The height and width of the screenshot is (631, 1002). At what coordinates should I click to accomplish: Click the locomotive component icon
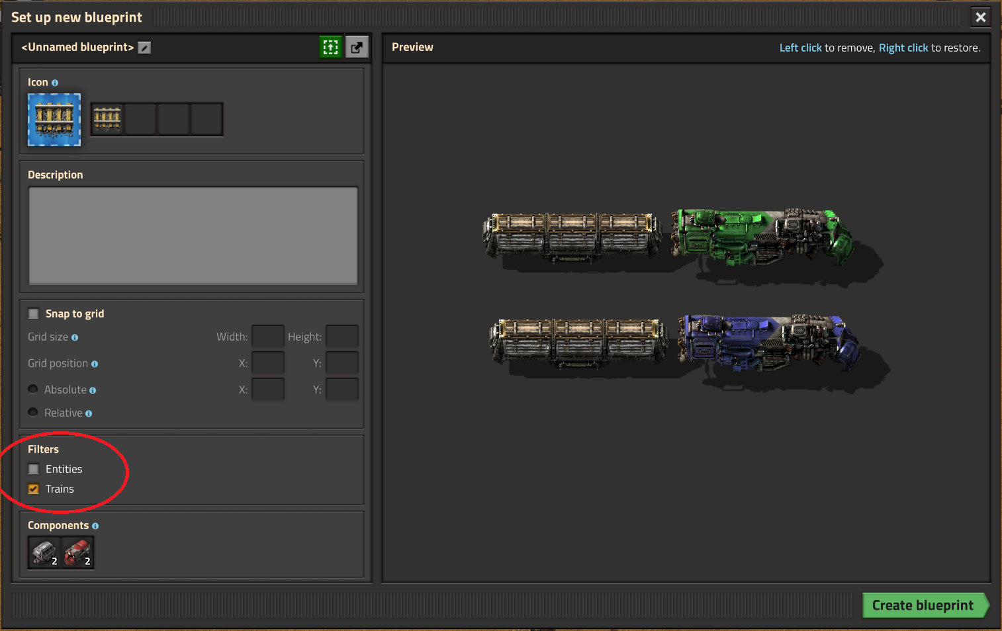tap(77, 552)
